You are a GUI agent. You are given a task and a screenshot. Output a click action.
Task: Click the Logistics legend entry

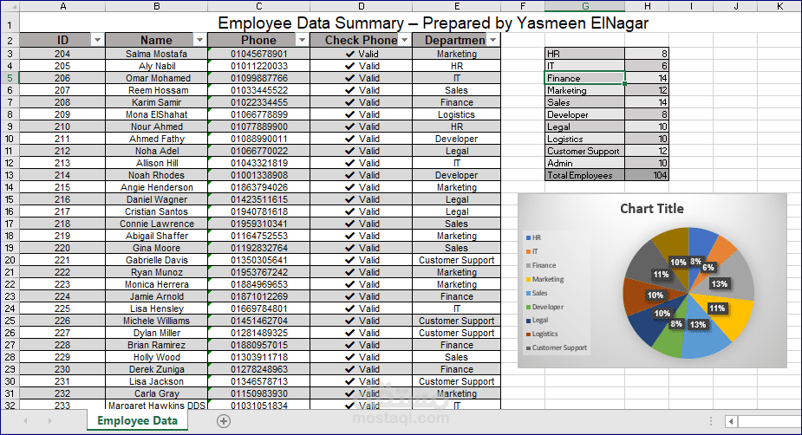541,334
